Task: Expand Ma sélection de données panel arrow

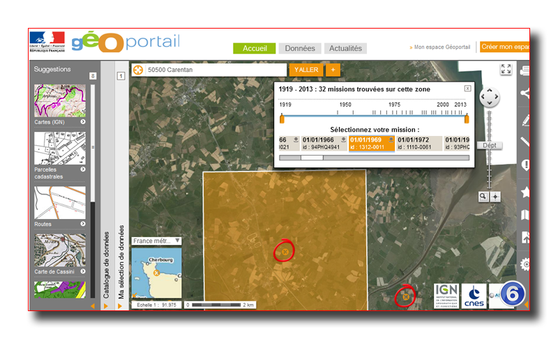Action: click(x=120, y=306)
